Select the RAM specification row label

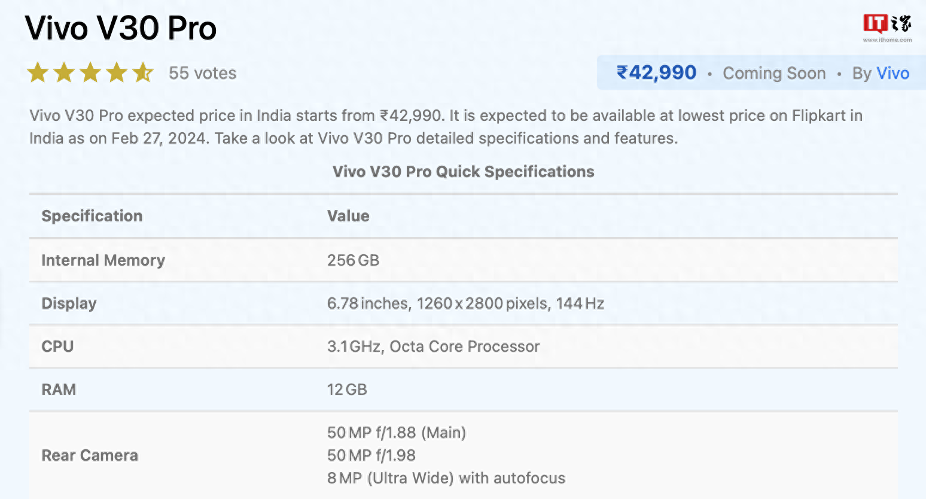[x=59, y=390]
